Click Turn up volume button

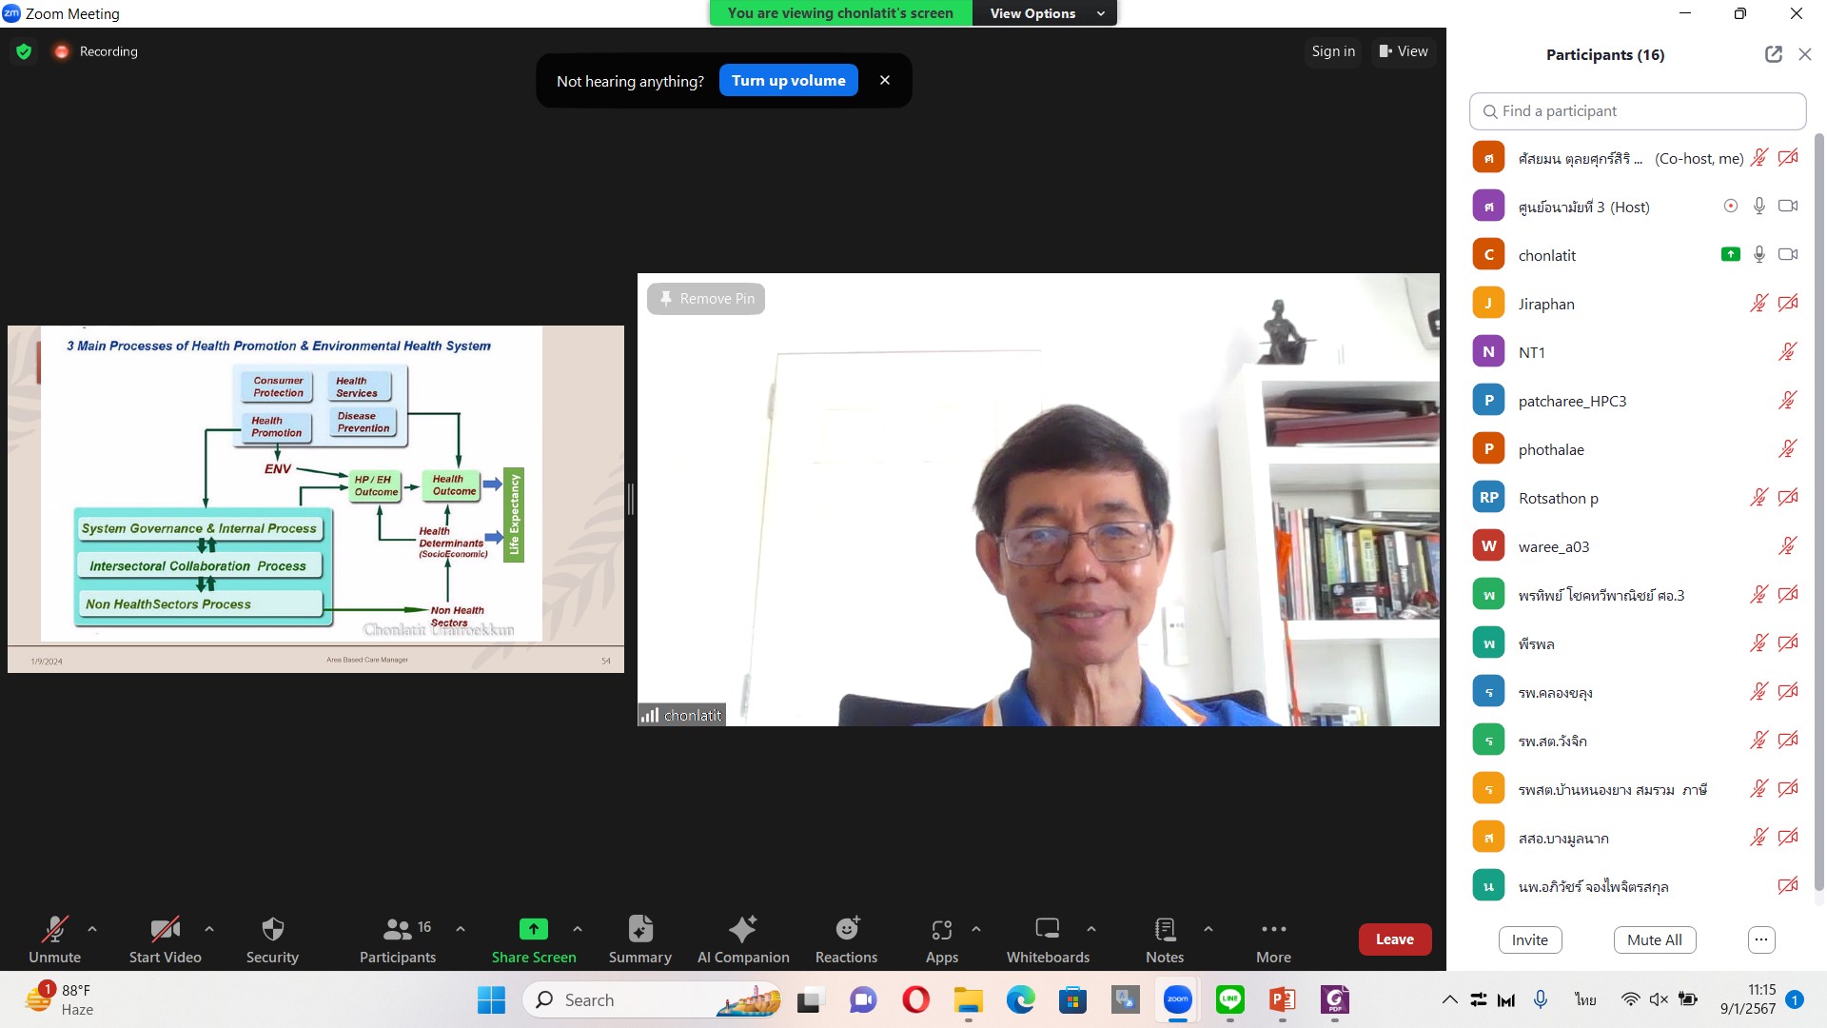point(788,81)
